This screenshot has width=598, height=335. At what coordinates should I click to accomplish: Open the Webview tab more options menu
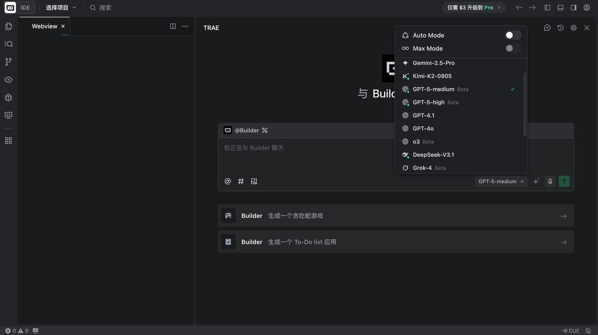click(185, 26)
